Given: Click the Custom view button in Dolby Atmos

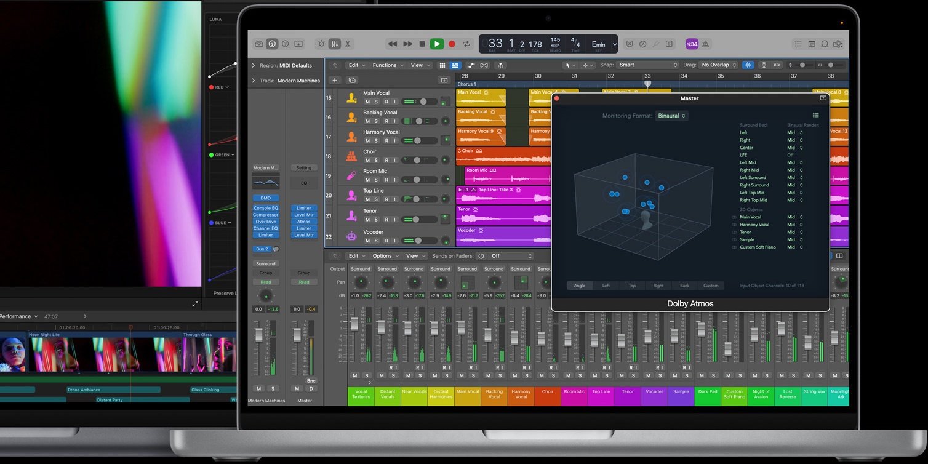Looking at the screenshot, I should [711, 285].
